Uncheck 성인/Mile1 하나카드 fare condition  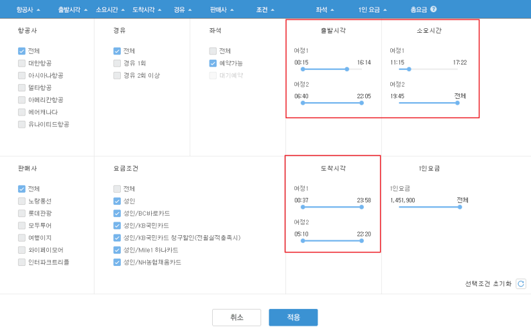point(117,250)
